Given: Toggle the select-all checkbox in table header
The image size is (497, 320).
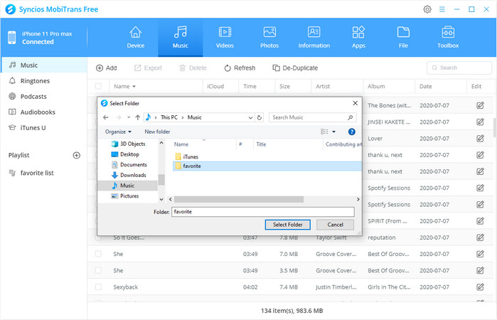Looking at the screenshot, I should (98, 86).
